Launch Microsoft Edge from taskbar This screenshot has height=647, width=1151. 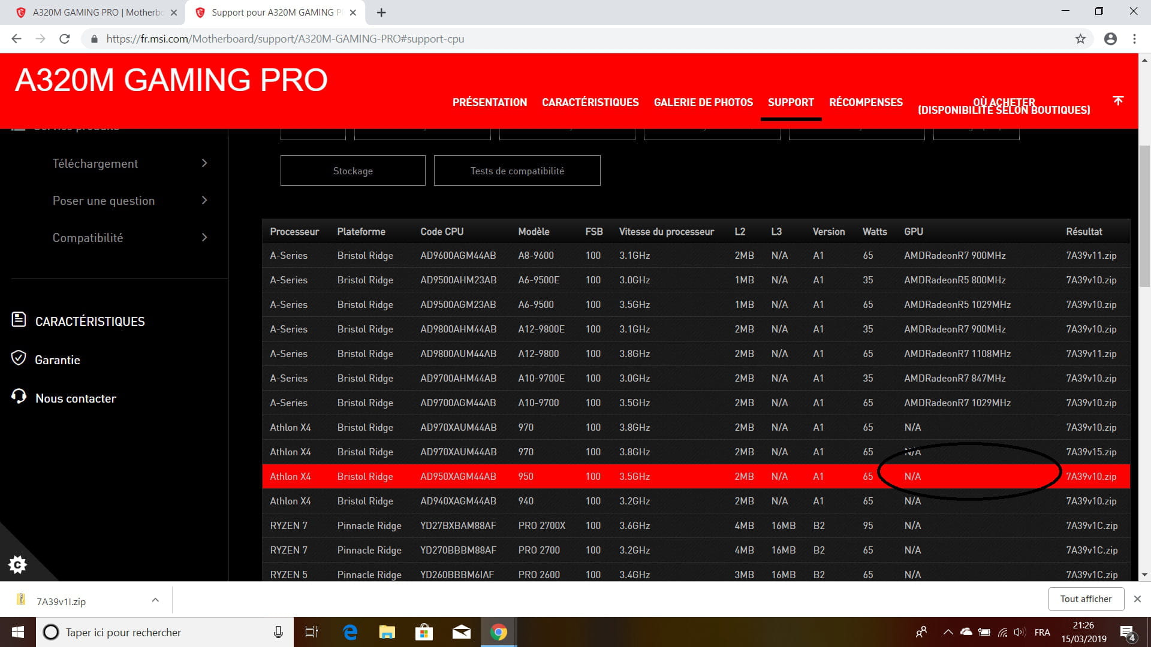350,632
